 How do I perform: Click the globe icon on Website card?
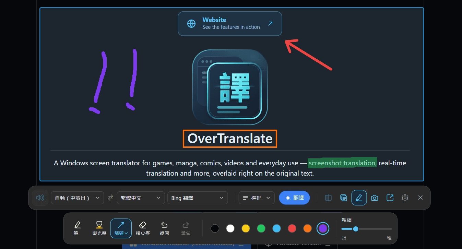pos(191,24)
